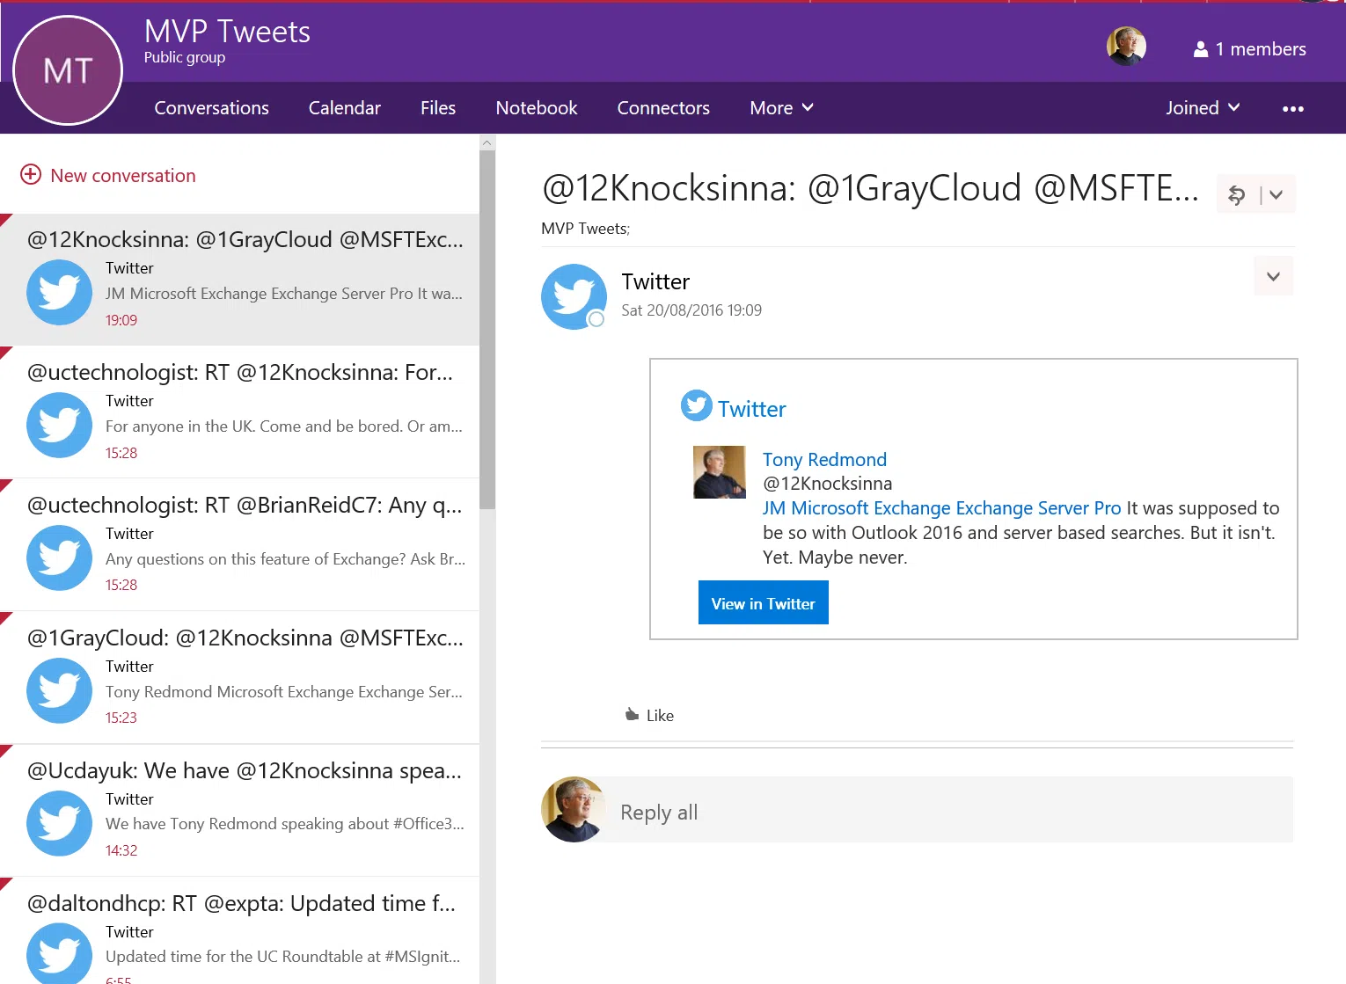
Task: Click the Reply all input box
Action: pyautogui.click(x=948, y=810)
